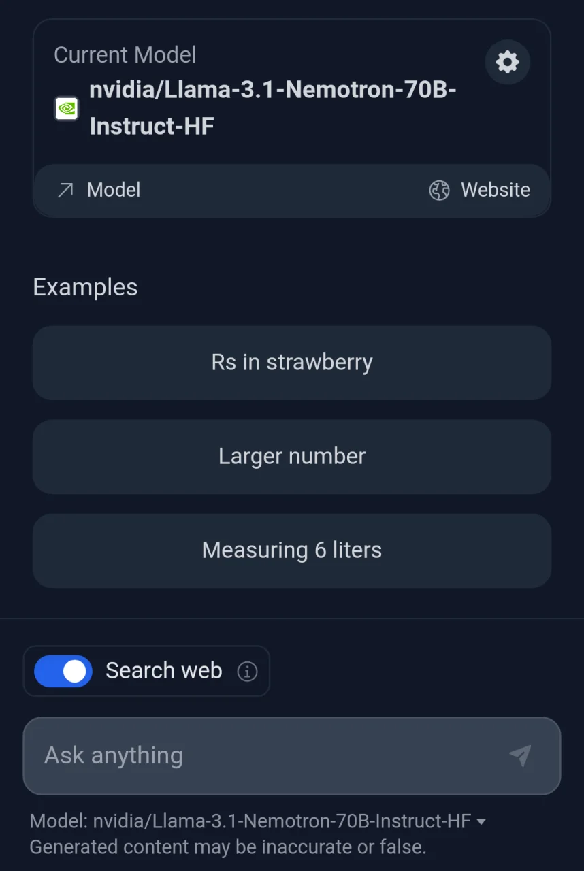Pick the 'Measuring 6 liters' example

pyautogui.click(x=292, y=550)
